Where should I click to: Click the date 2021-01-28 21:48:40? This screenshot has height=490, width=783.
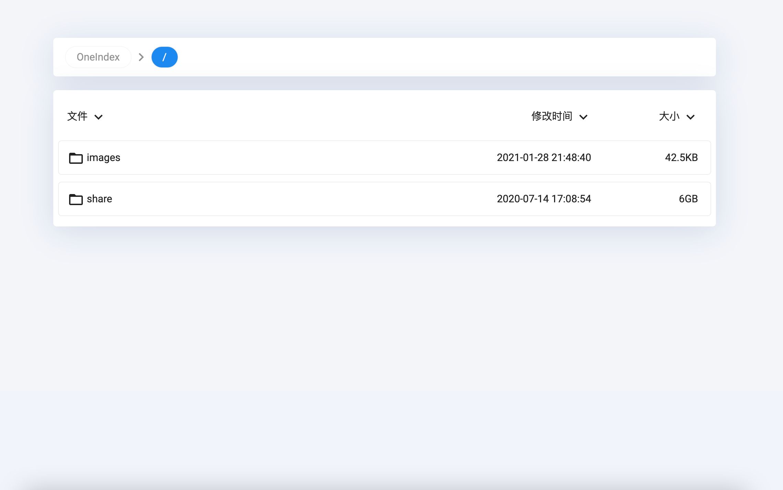pyautogui.click(x=544, y=158)
